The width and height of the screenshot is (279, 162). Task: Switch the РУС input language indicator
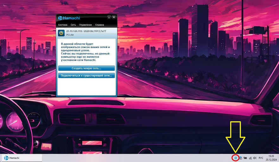point(261,158)
